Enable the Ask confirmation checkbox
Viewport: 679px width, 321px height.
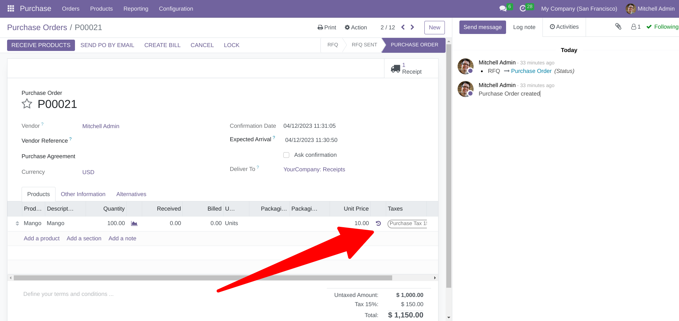[286, 155]
